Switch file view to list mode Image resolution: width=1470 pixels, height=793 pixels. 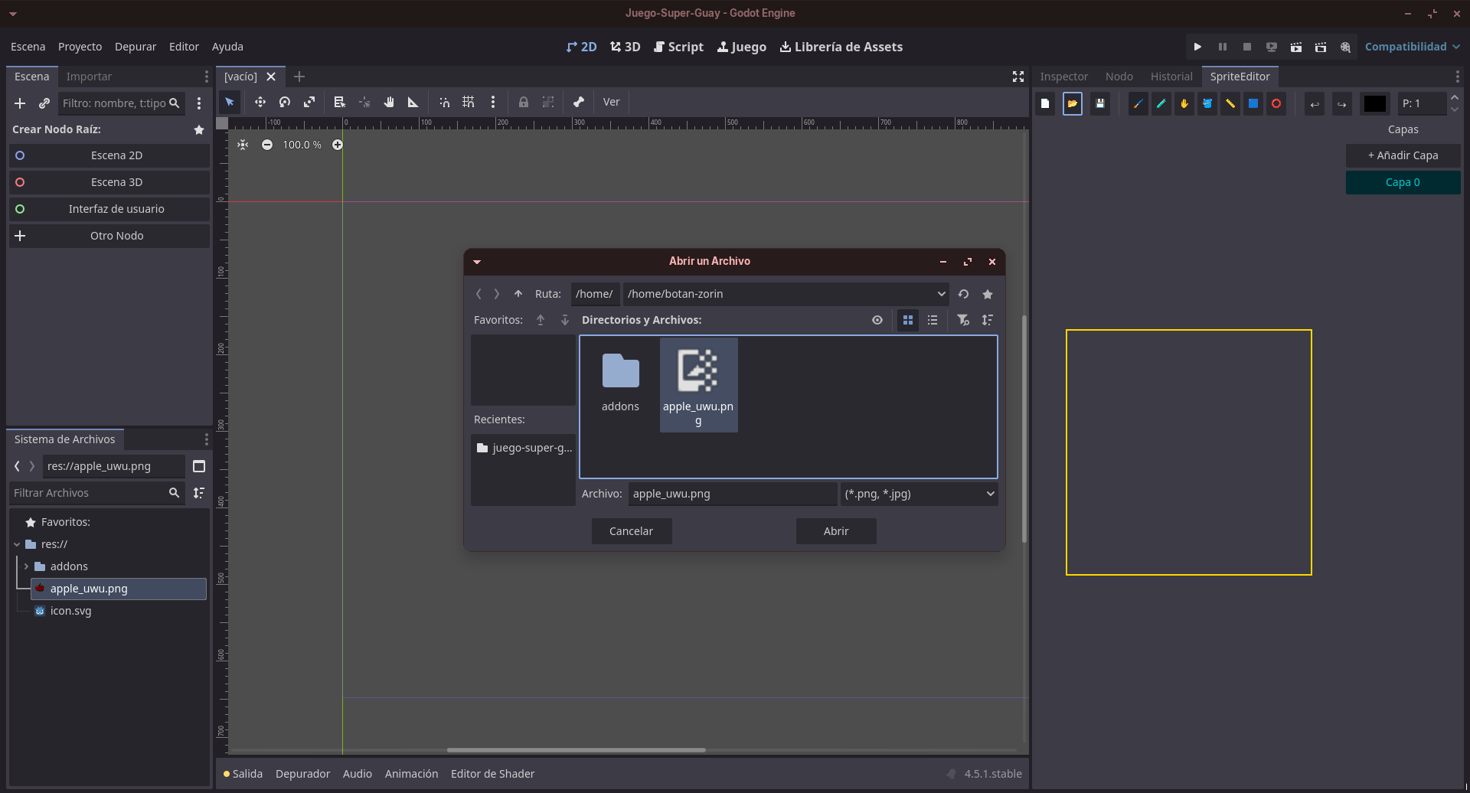932,320
